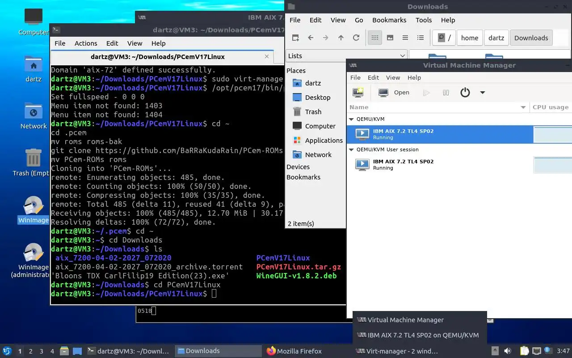This screenshot has height=358, width=572.
Task: Go back in the Downloads file manager
Action: click(311, 38)
